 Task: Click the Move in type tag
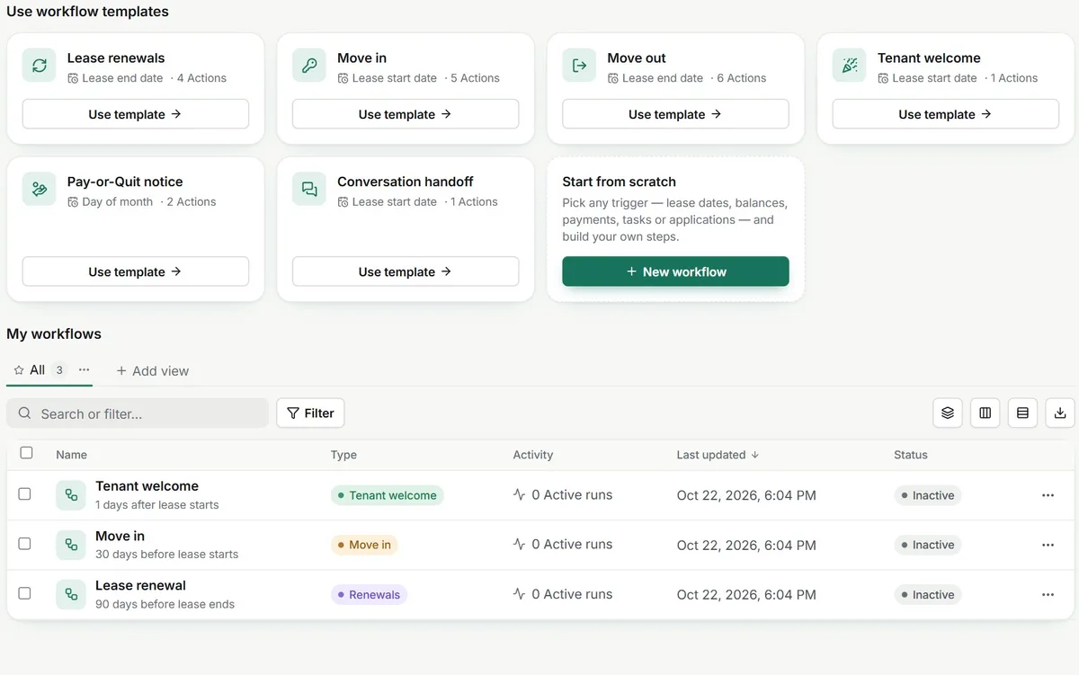364,545
